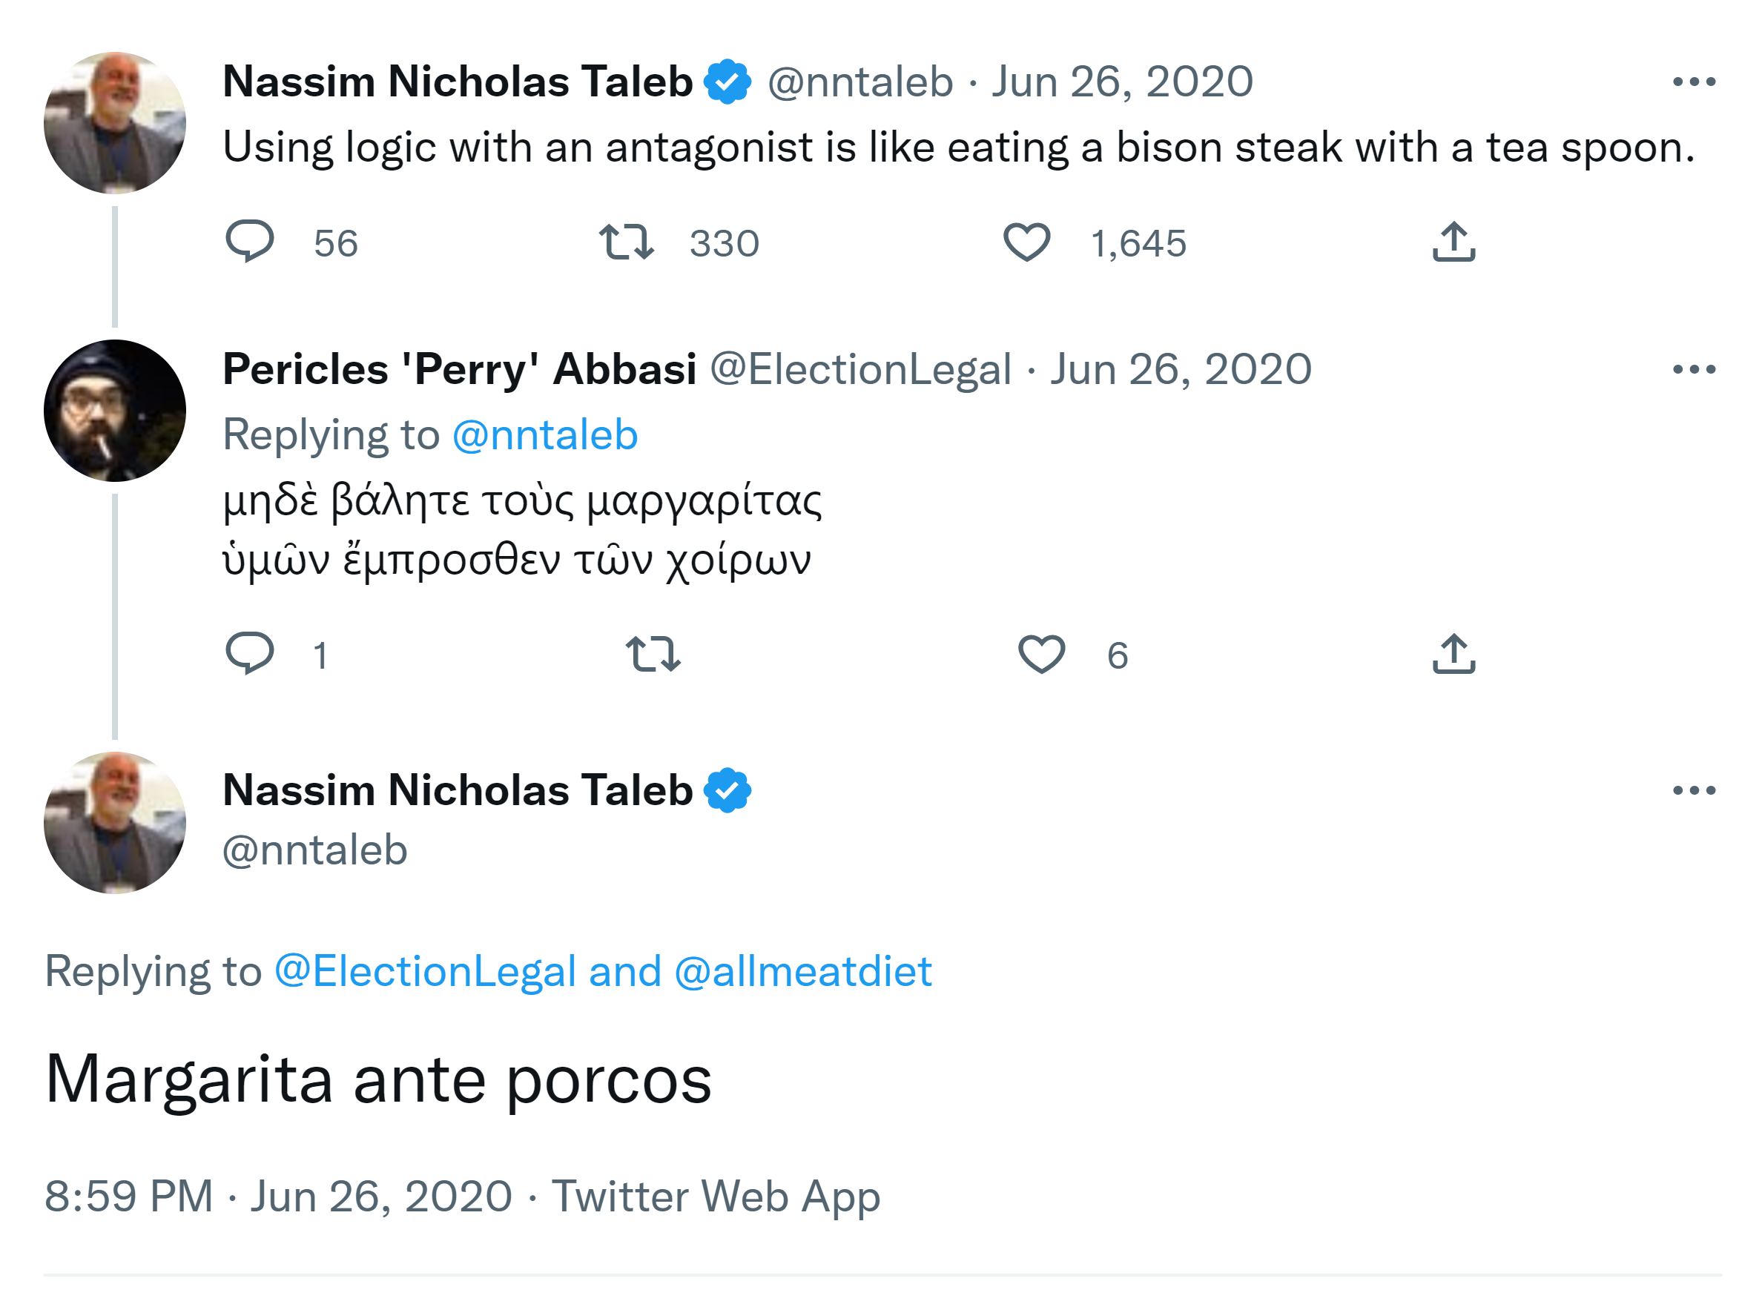Click Pericles 'Perry' Abbasi display name

(x=459, y=369)
